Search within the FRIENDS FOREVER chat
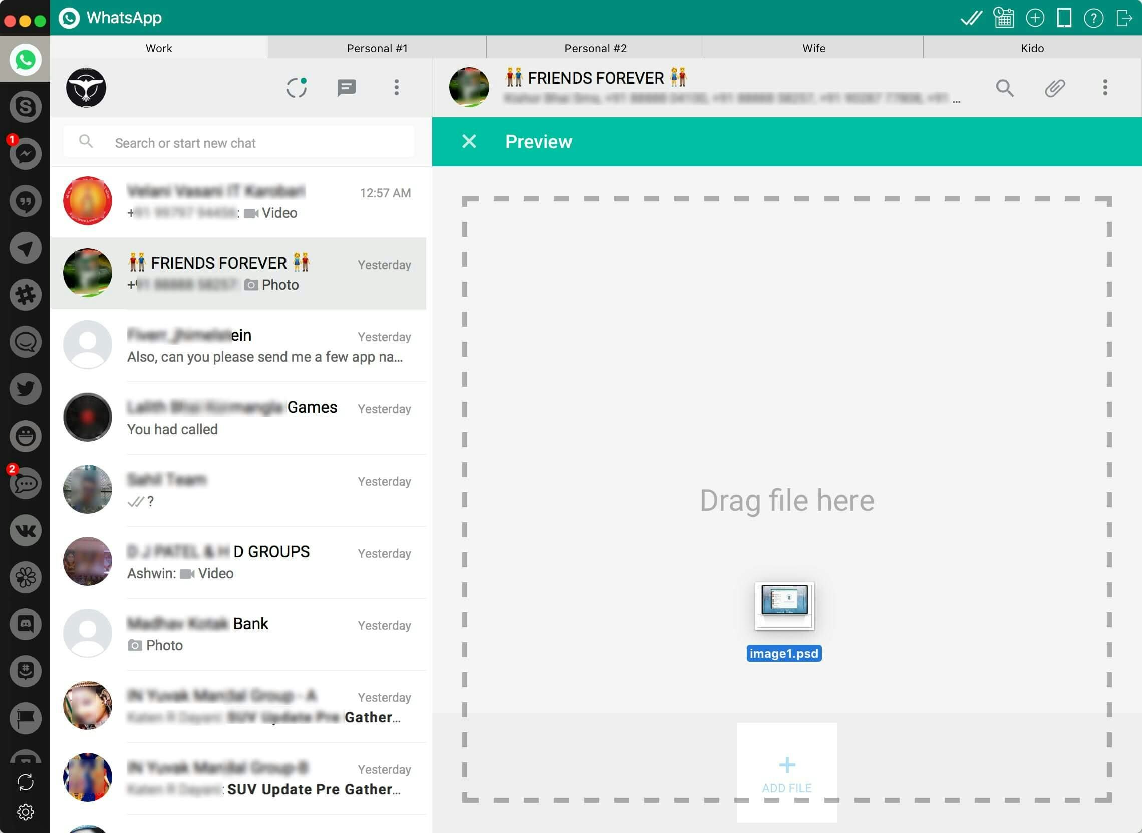The image size is (1142, 833). pos(1004,88)
